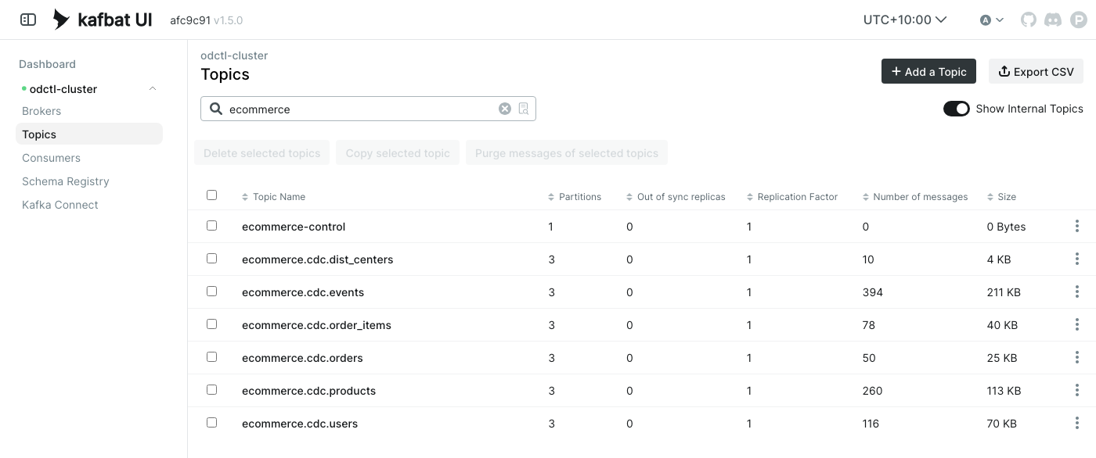1096x458 pixels.
Task: Open actions menu for ecommerce.cdc.order_items
Action: 1077,324
